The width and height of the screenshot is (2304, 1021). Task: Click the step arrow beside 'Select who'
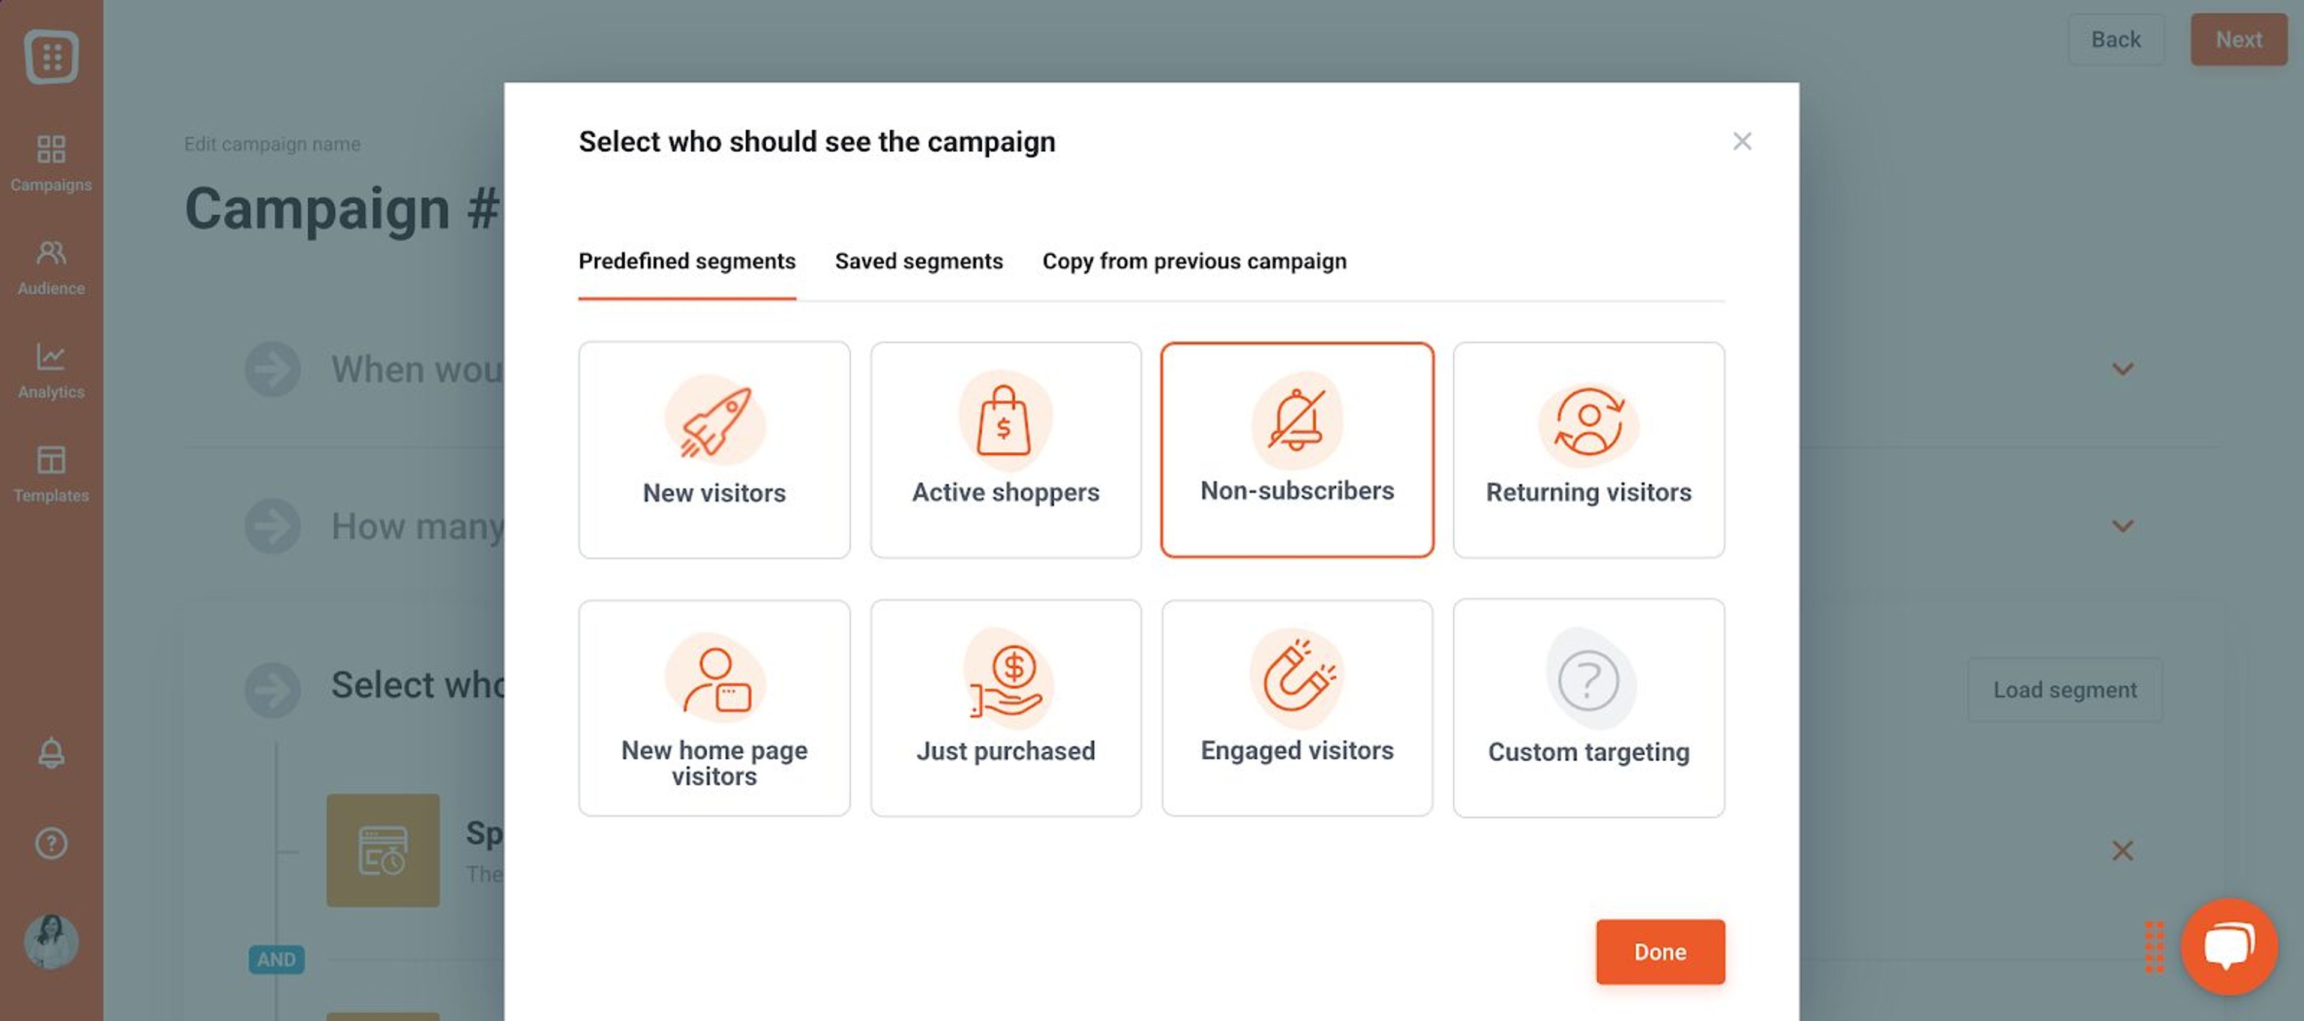(272, 689)
